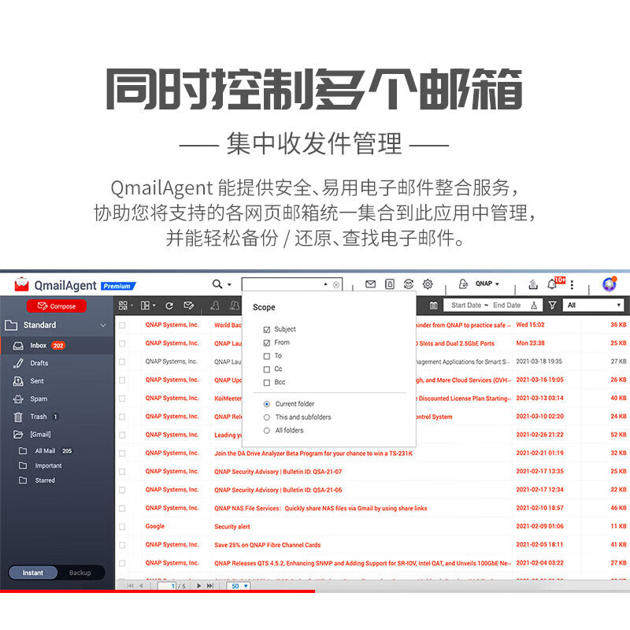Click the search magnifier icon
The height and width of the screenshot is (630, 630).
click(216, 284)
